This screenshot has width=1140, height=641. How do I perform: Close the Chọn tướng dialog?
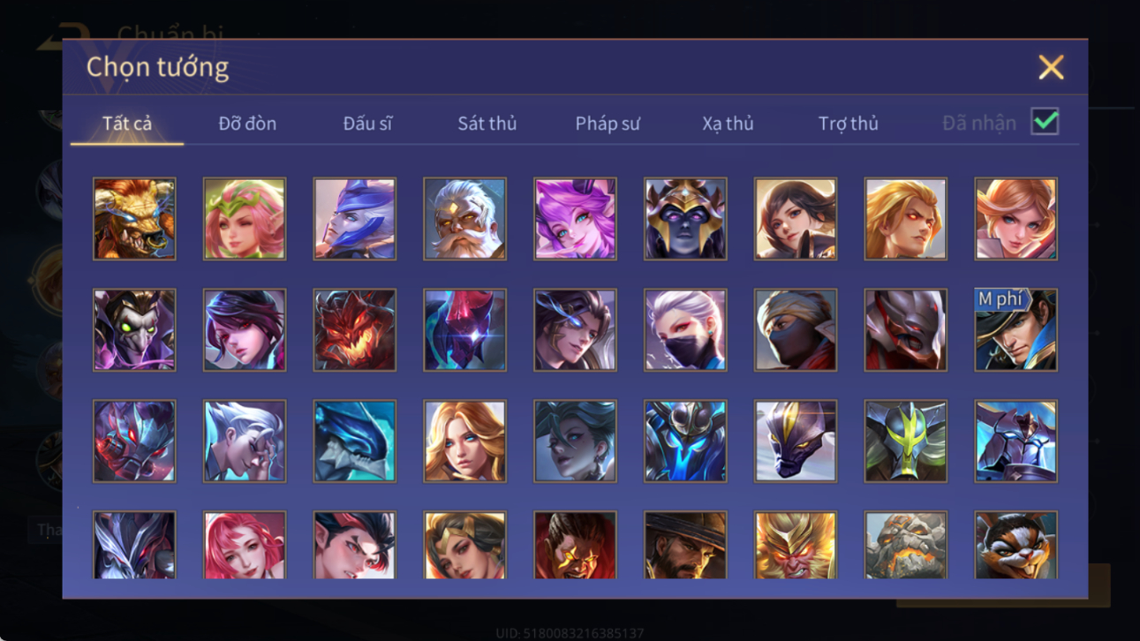coord(1051,67)
